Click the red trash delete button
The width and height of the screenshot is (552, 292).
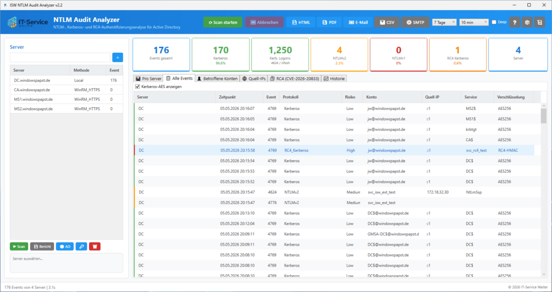click(95, 247)
